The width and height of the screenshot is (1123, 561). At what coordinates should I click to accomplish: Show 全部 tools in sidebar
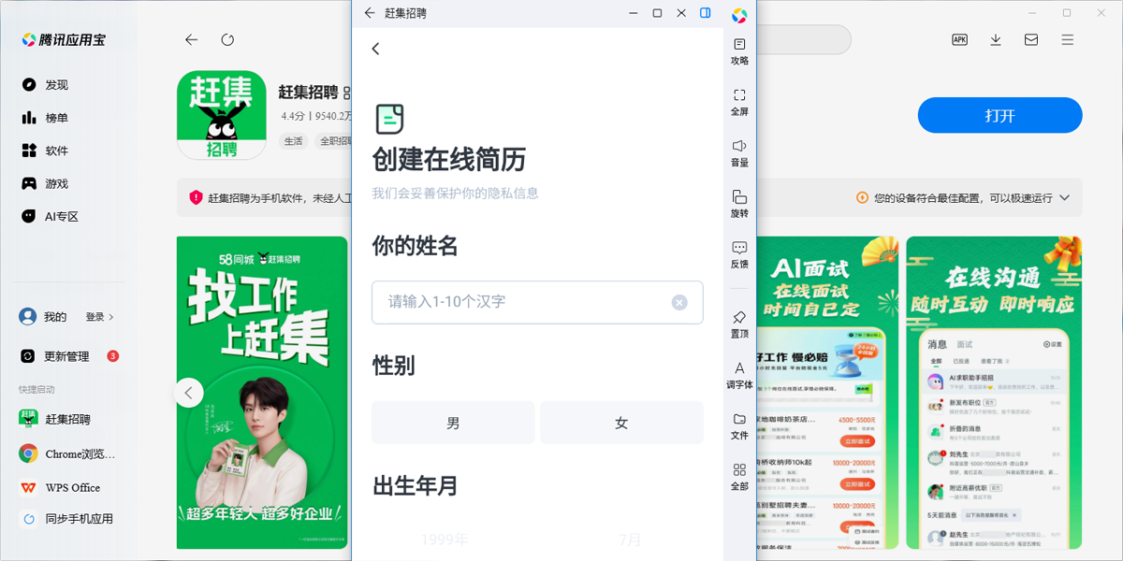point(739,477)
